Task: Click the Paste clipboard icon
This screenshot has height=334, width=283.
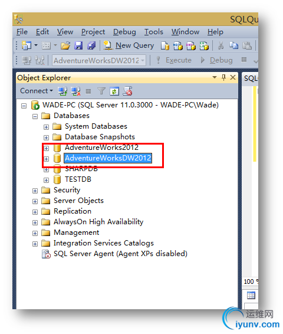Action: pos(247,45)
